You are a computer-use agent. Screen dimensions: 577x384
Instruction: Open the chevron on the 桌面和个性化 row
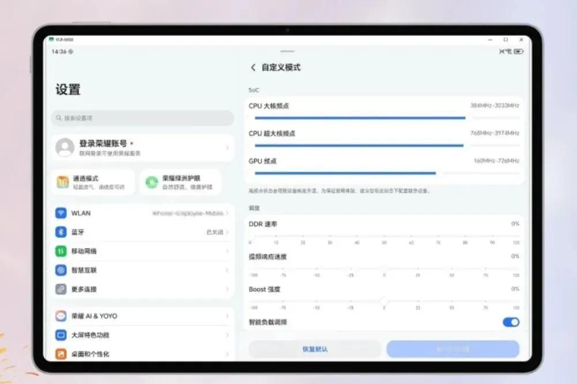(227, 354)
